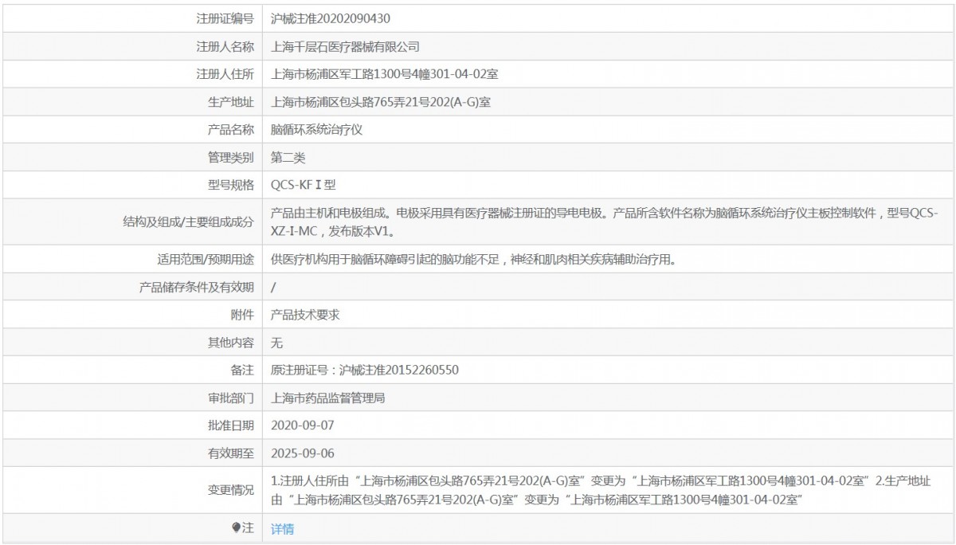956x545 pixels.
Task: Open the 详情 link in the 注 row
Action: pyautogui.click(x=282, y=529)
